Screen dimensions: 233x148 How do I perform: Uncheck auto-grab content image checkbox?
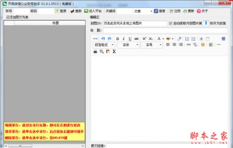(x=170, y=23)
